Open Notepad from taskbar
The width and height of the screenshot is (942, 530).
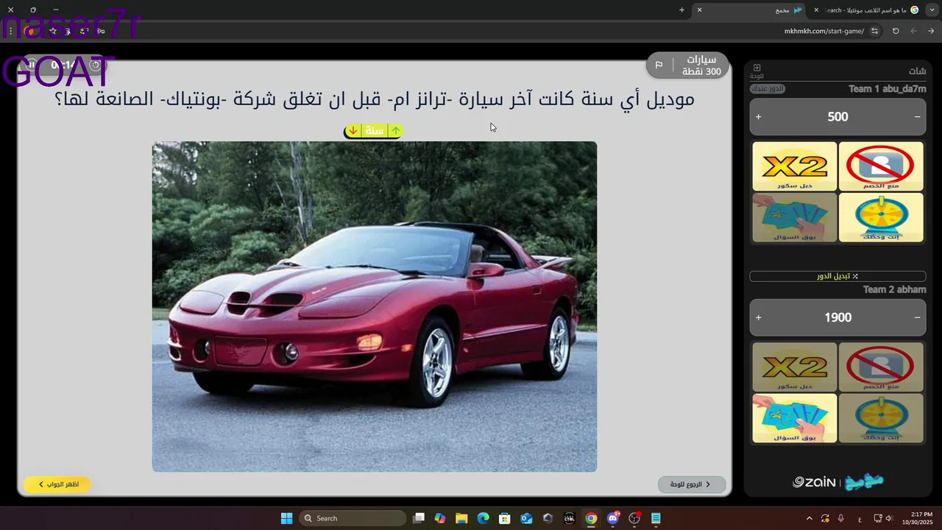(x=656, y=518)
